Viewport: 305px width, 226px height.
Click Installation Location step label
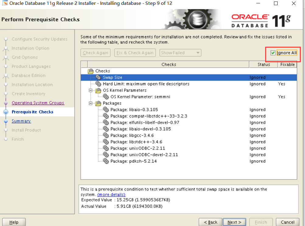(32, 85)
